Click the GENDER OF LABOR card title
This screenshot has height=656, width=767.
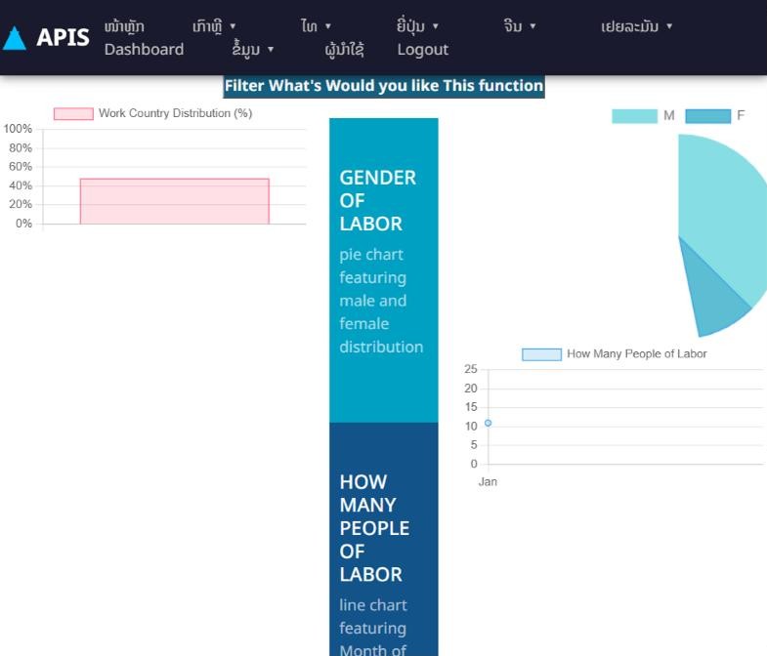pos(377,201)
